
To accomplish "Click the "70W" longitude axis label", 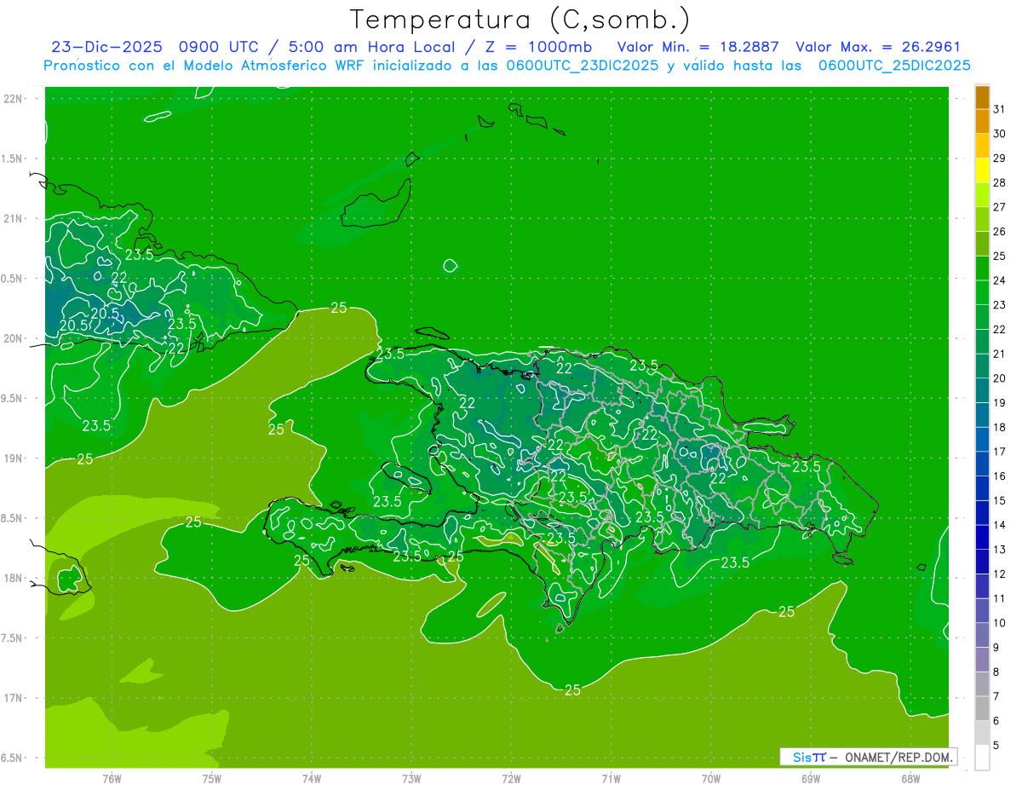I will (x=711, y=778).
